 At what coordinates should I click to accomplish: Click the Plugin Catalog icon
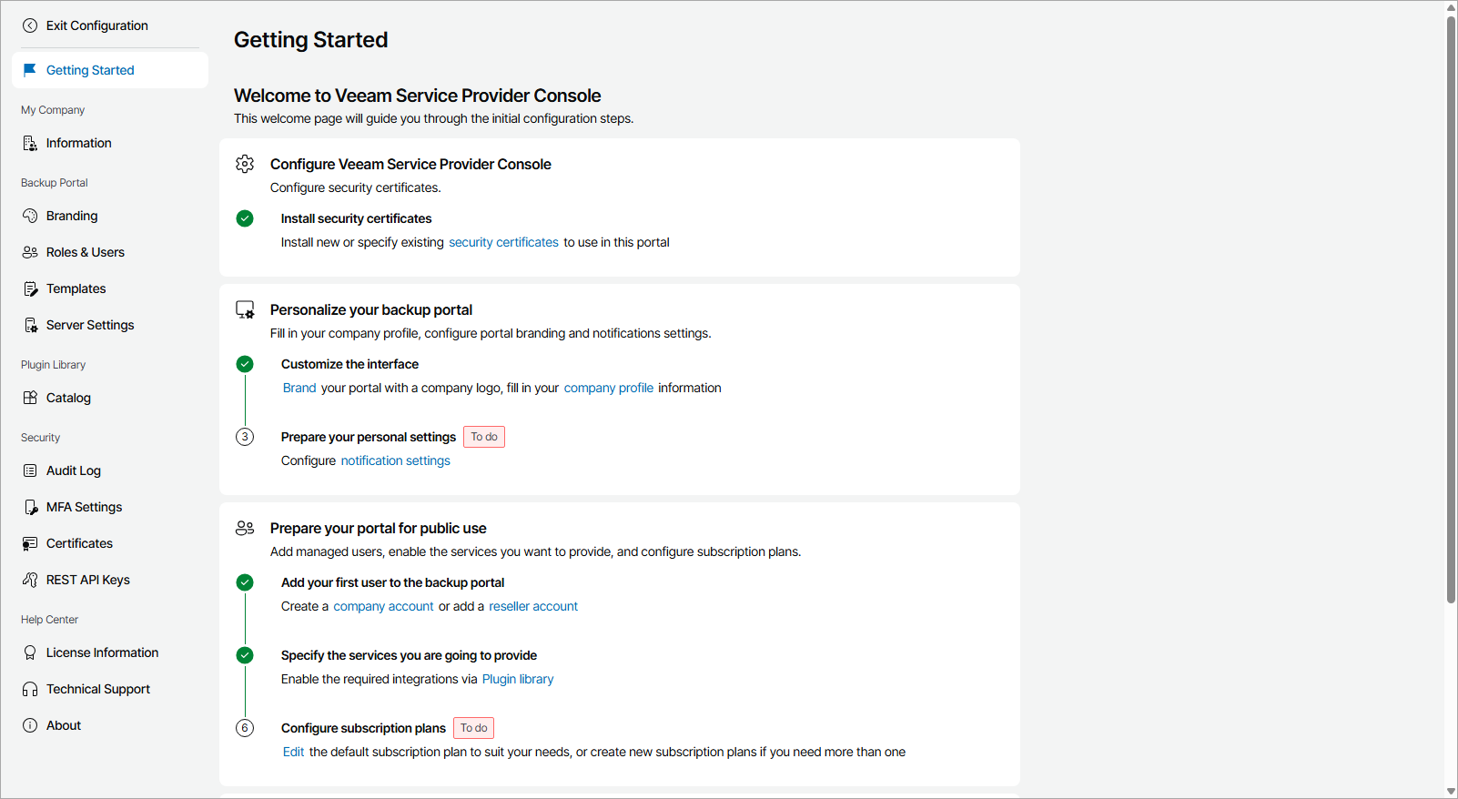pos(30,398)
